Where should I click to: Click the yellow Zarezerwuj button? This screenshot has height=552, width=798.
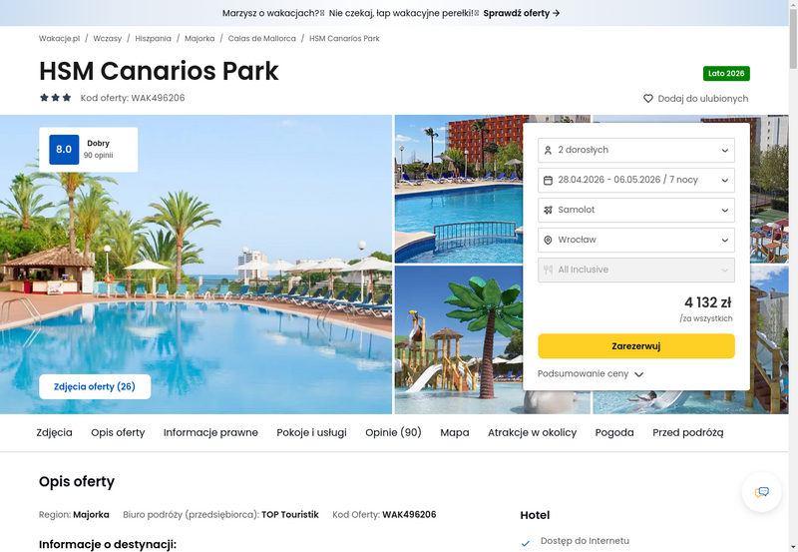[636, 346]
